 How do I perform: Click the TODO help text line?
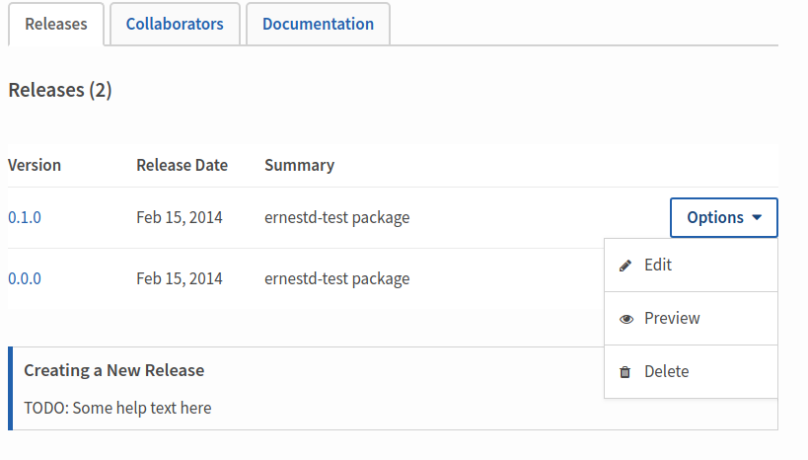117,408
